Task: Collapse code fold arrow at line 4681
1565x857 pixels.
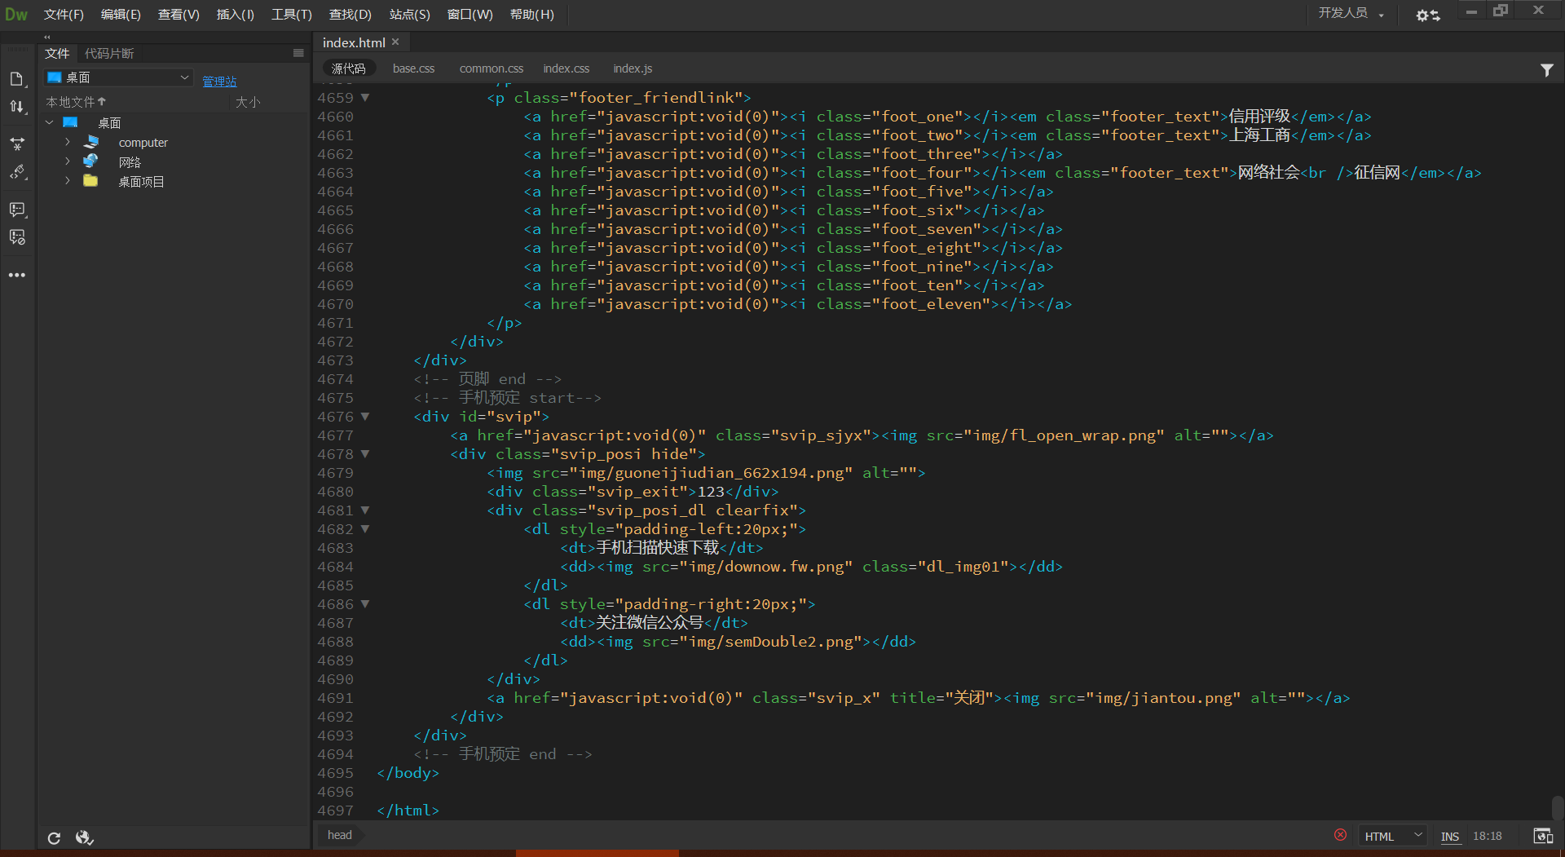Action: click(365, 510)
